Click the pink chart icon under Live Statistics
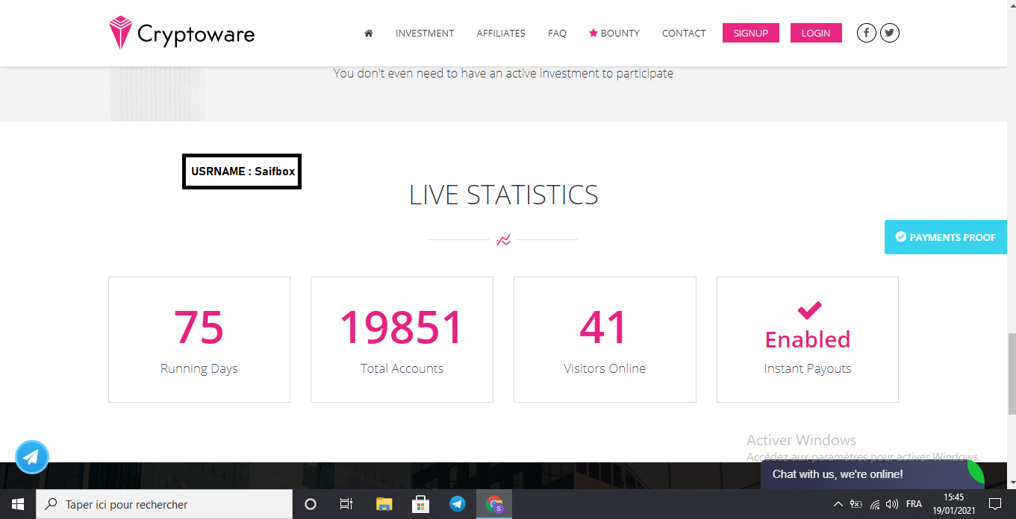The width and height of the screenshot is (1016, 519). (504, 240)
